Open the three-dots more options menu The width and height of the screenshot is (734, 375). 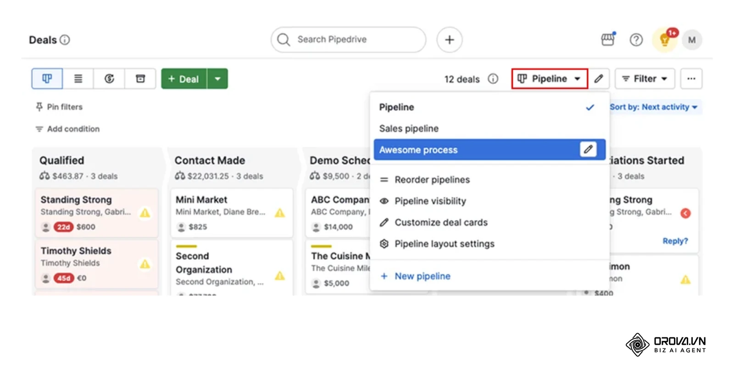click(x=691, y=79)
